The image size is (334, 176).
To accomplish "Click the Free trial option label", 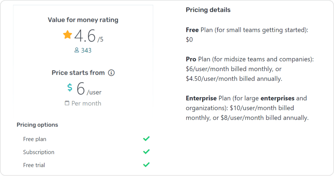I will [x=34, y=165].
